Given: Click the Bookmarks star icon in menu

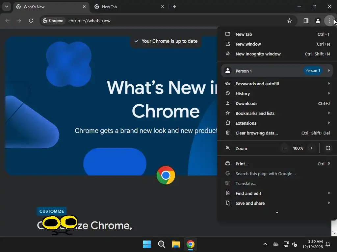Looking at the screenshot, I should pos(228,113).
